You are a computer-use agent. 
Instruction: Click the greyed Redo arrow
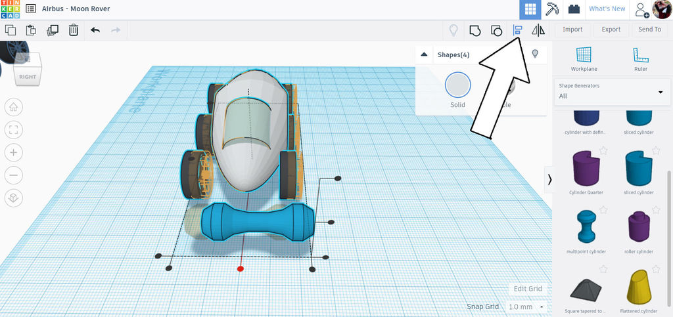click(116, 30)
